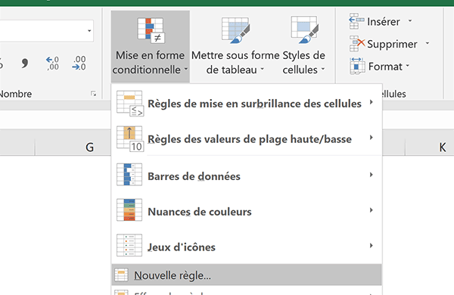The image size is (454, 295).
Task: Open Styles de cellules gallery
Action: [303, 47]
